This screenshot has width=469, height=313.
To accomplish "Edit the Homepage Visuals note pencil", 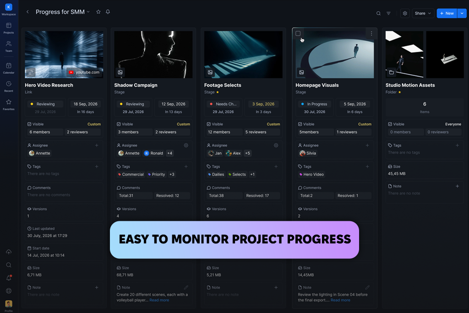I will coord(367,287).
